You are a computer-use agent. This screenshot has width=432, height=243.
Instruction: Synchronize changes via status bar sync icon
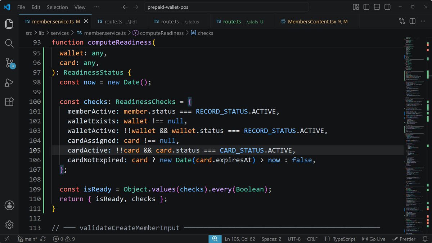(x=43, y=239)
